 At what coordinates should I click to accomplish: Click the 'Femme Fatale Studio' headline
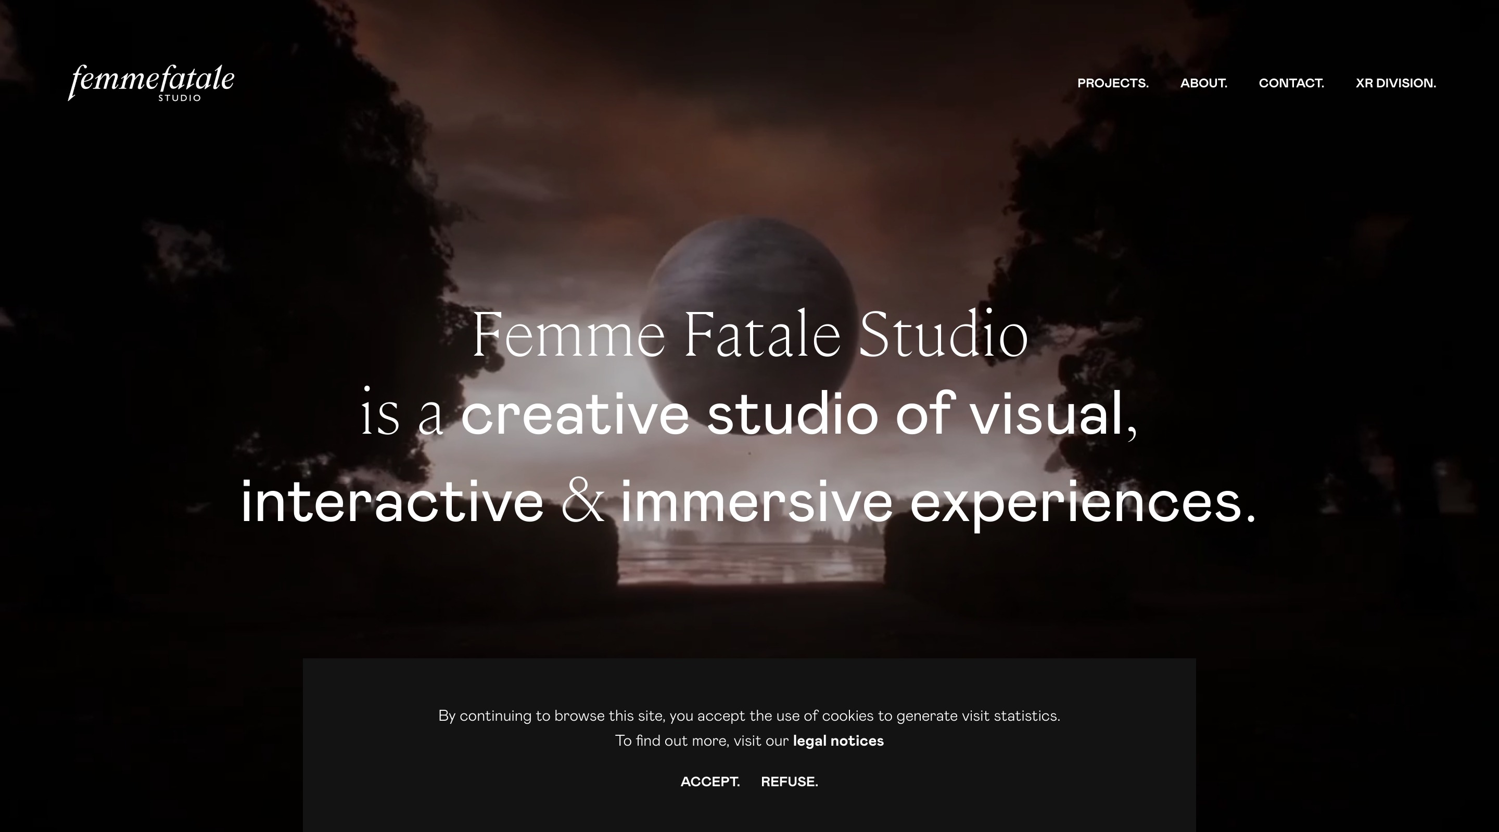click(749, 335)
